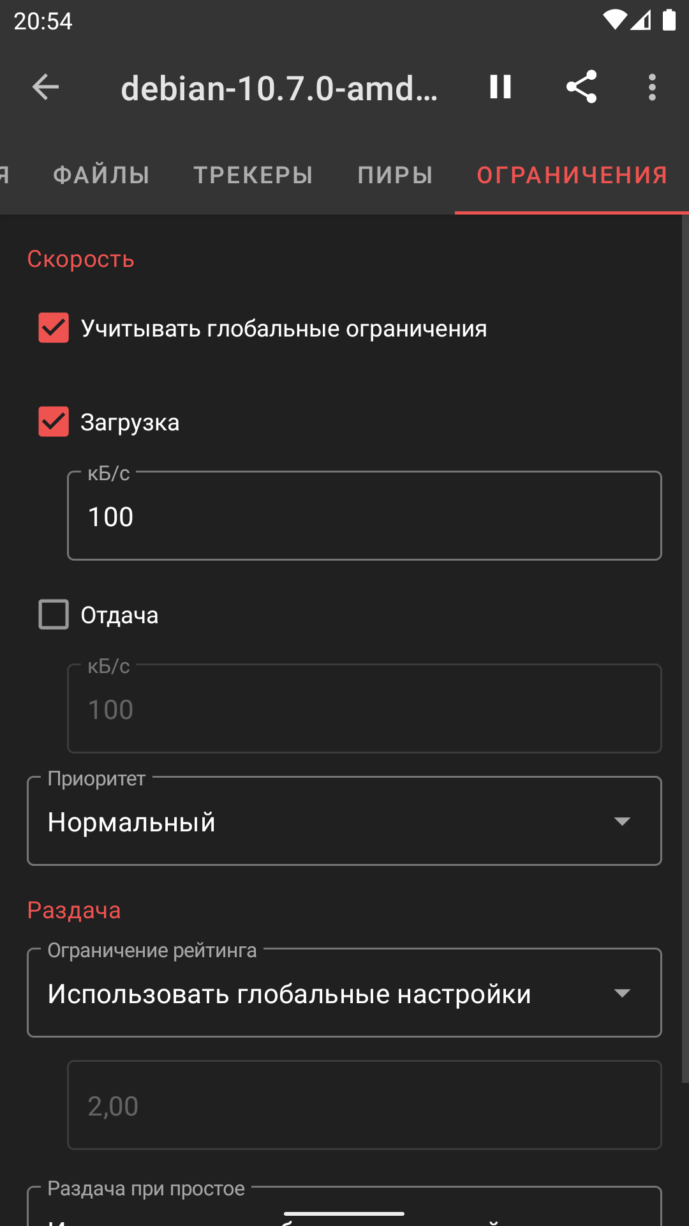
Task: Pause the debian torrent
Action: (500, 87)
